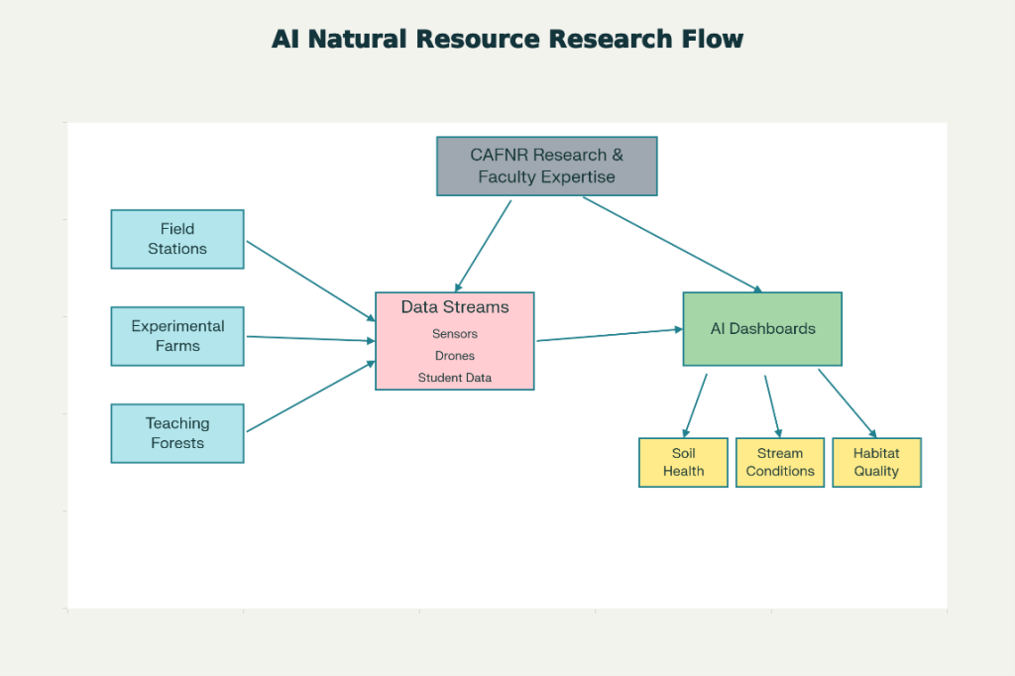
Task: Select the yellow Soil Health box
Action: (x=683, y=462)
